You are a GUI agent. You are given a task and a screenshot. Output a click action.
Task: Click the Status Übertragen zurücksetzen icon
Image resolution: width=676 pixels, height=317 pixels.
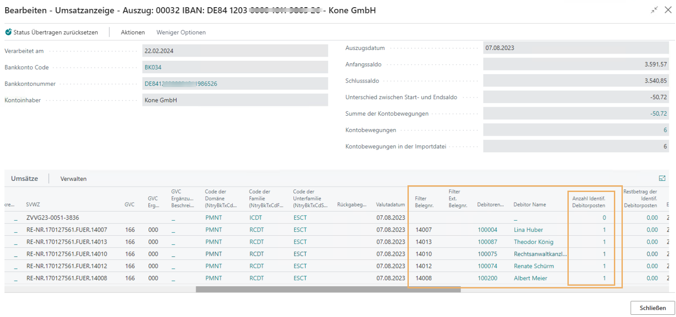pos(8,32)
